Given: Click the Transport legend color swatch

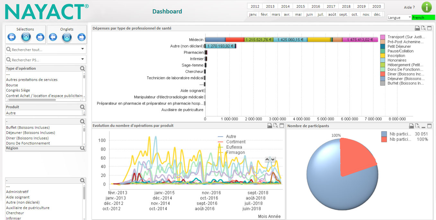Looking at the screenshot, I should [383, 37].
